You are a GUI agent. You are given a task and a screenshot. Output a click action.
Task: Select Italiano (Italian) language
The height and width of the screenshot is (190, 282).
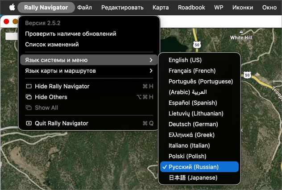(x=199, y=145)
